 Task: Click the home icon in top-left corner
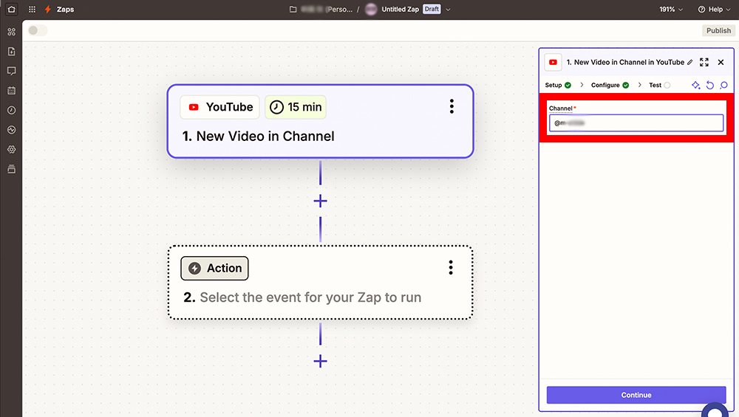[11, 10]
